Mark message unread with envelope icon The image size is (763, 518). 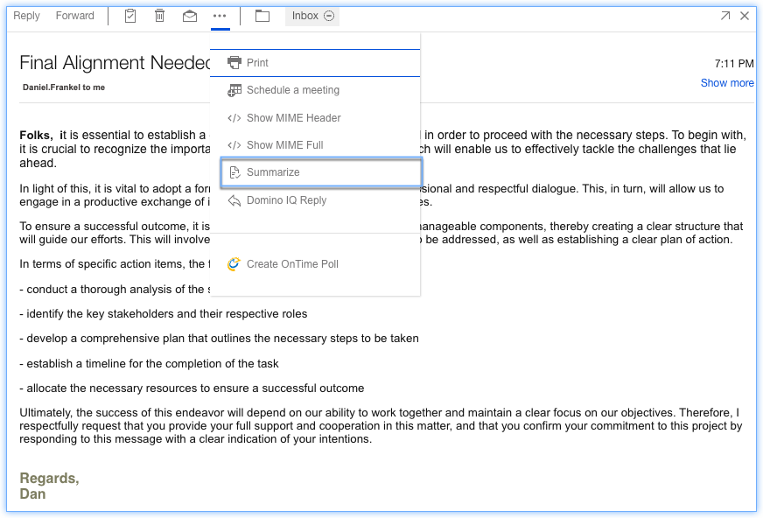[x=190, y=16]
